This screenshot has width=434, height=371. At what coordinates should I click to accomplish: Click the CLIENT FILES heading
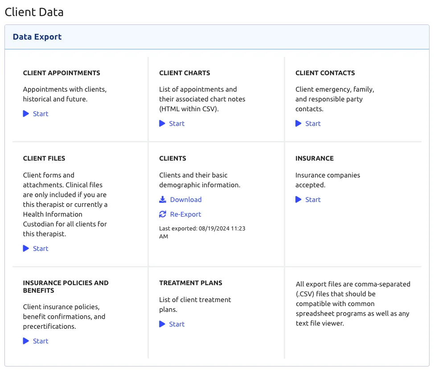44,158
